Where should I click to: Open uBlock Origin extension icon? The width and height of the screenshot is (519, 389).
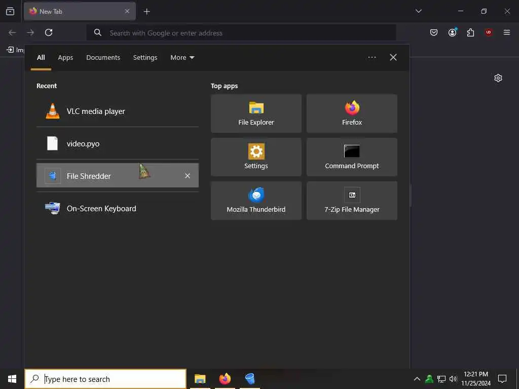489,32
